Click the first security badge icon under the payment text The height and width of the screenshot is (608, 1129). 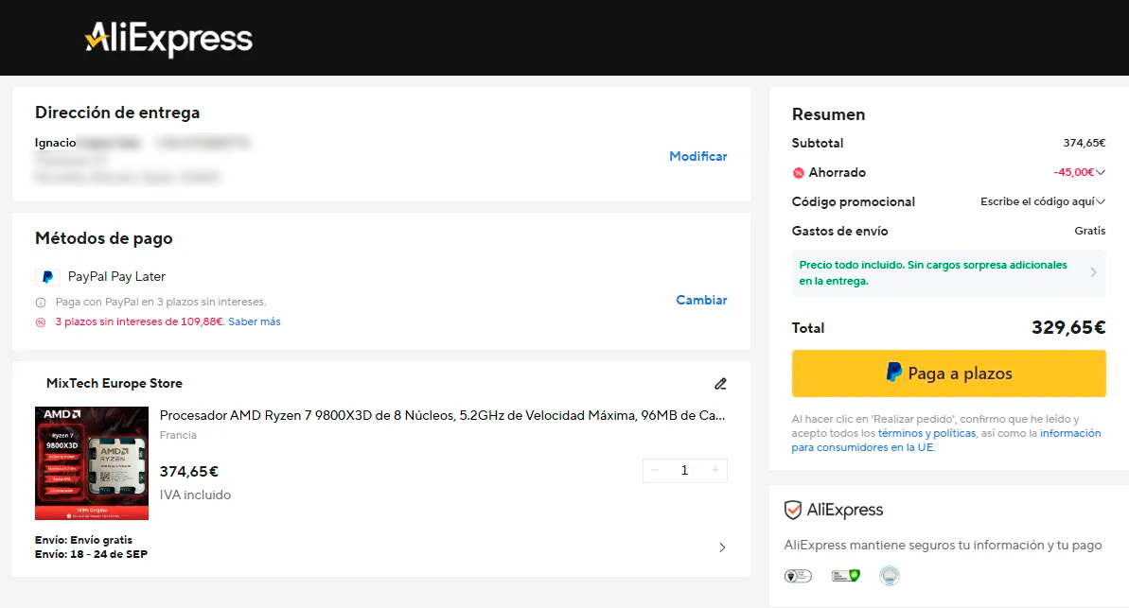coord(798,576)
